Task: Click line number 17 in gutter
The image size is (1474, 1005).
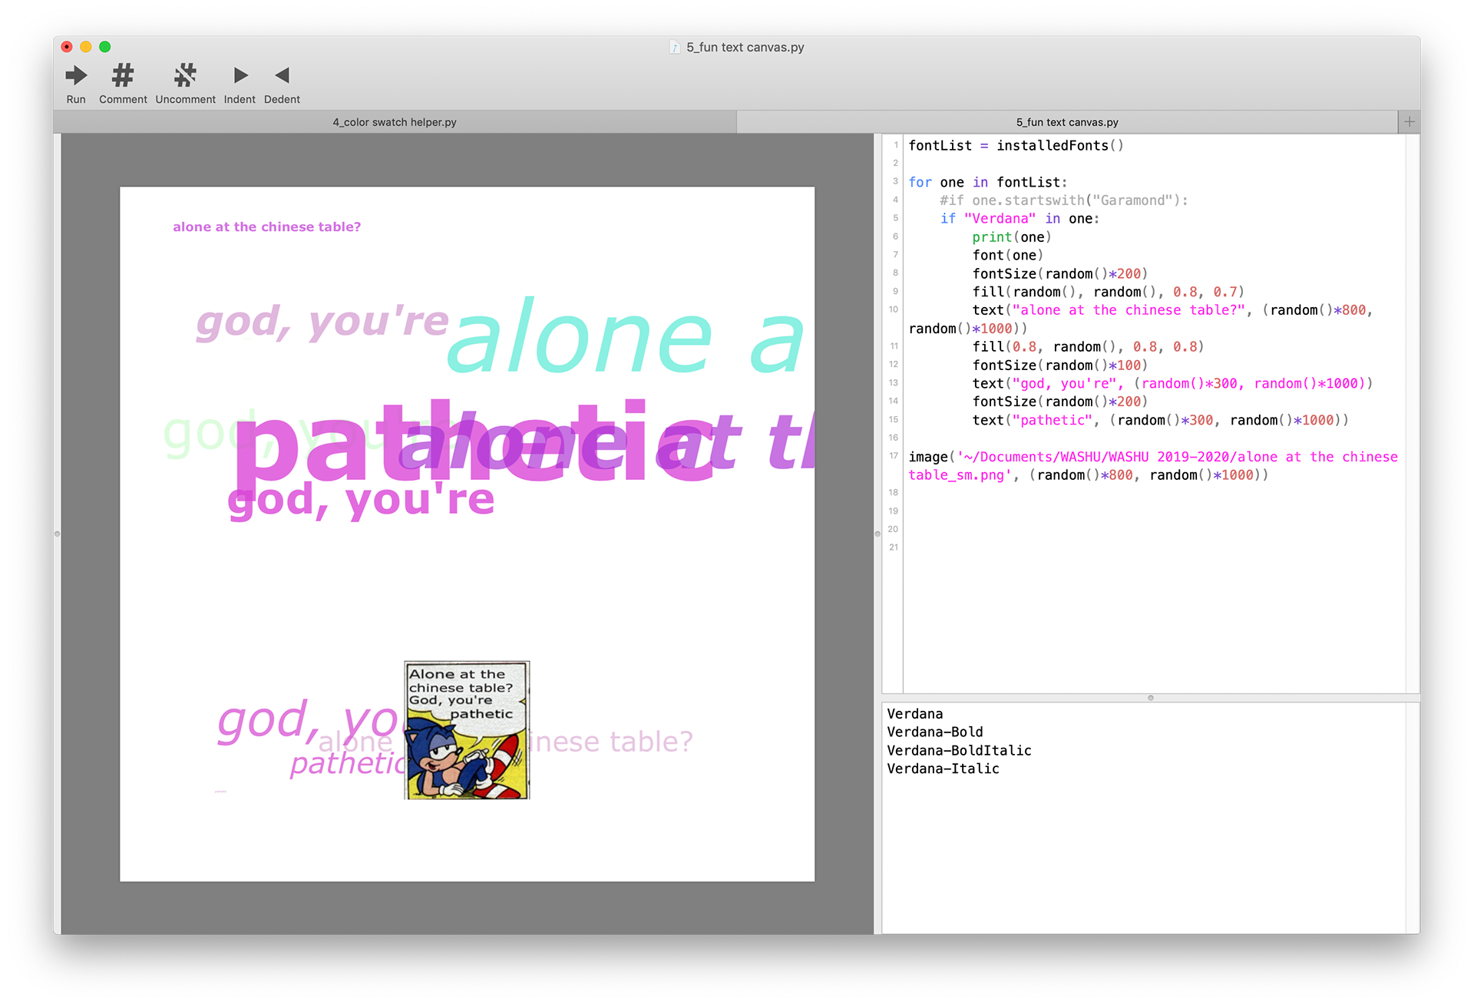Action: pyautogui.click(x=894, y=456)
